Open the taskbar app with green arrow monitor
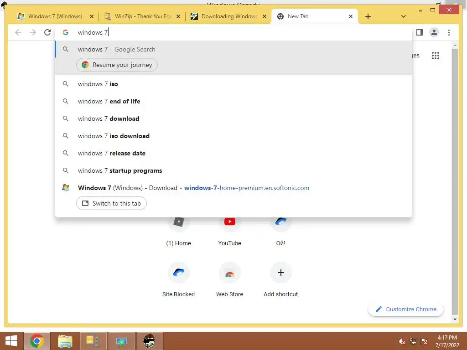This screenshot has width=467, height=350. 121,341
